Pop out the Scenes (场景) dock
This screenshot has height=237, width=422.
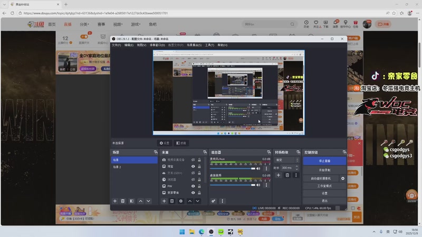click(156, 152)
